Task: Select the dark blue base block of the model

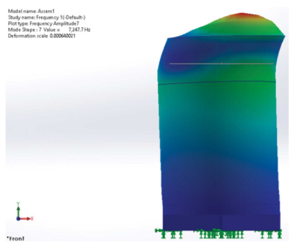Action: [x=222, y=222]
